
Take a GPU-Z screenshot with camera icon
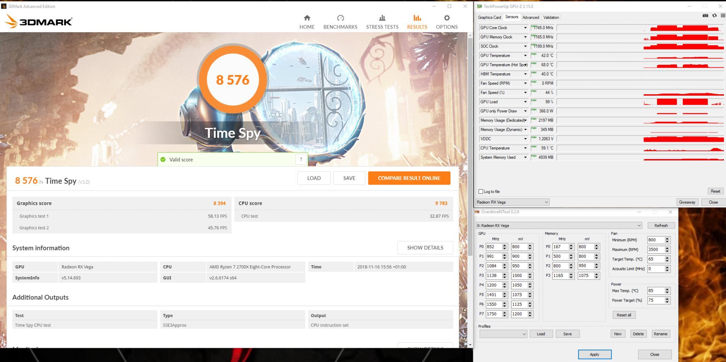point(705,16)
